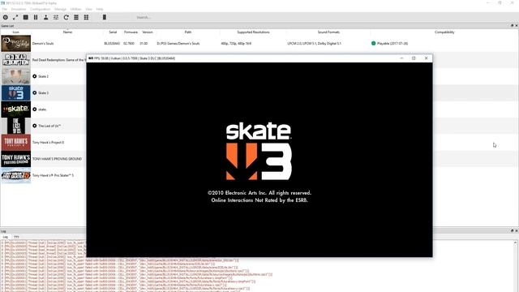
Task: Click Tony Hawk's Project 8 name text
Action: (49, 143)
